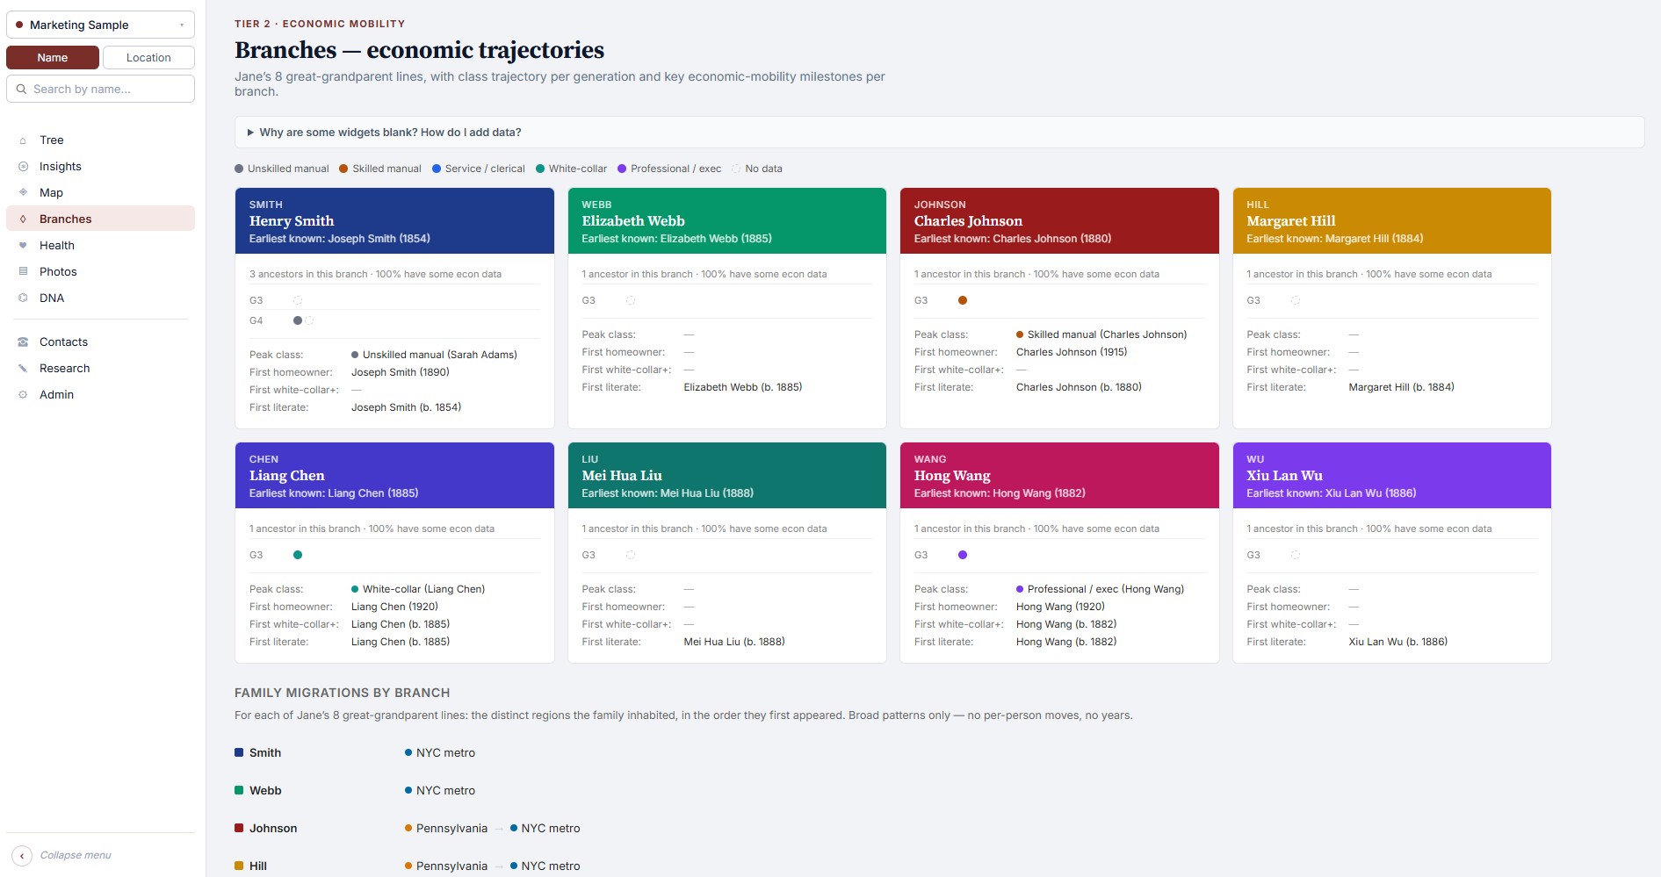Click the search magnifier icon
This screenshot has width=1661, height=877.
22,89
